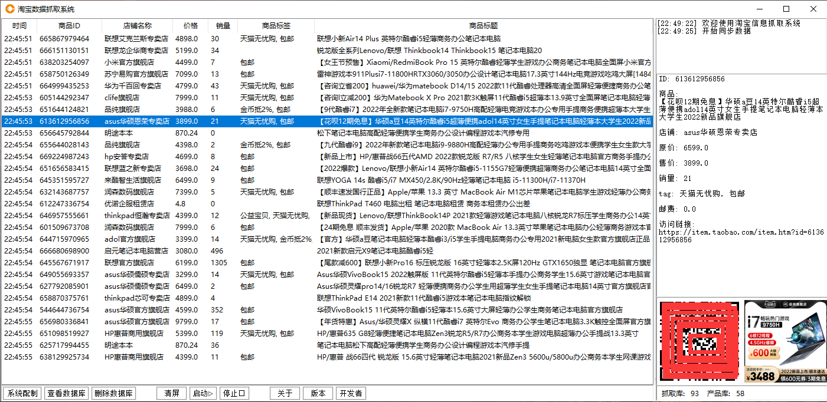Screen dimensions: 827x402
Task: Click the 开发者 developer button
Action: 351,393
